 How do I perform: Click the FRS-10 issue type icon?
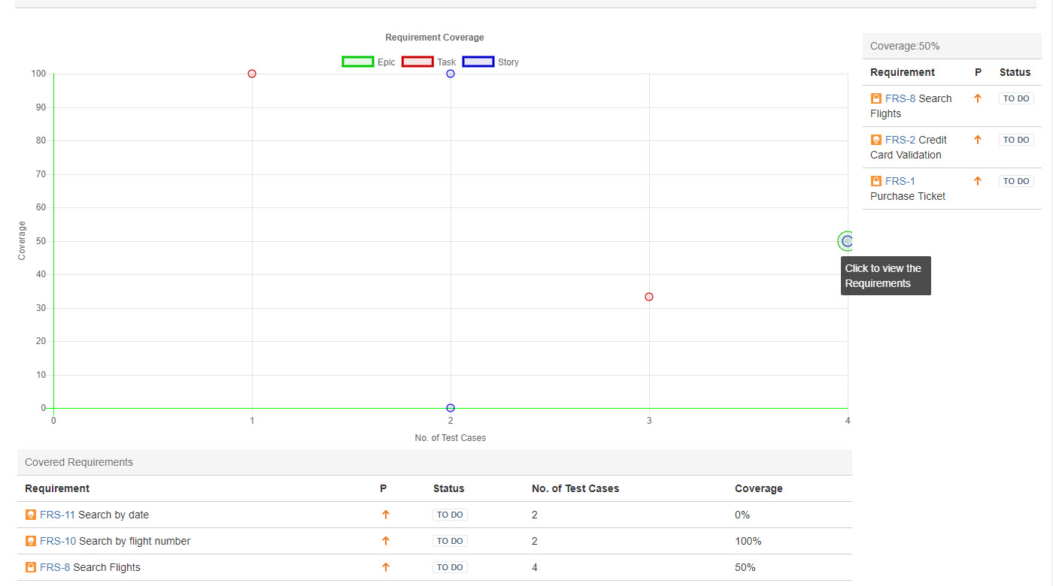[31, 541]
